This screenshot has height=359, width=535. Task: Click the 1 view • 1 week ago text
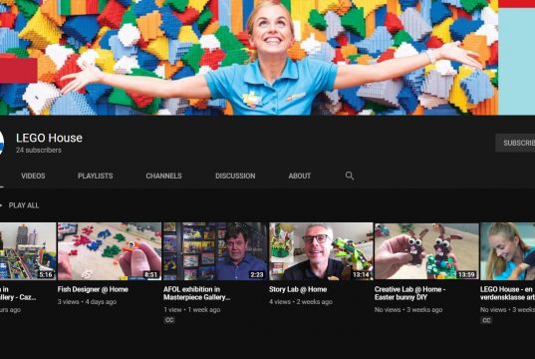point(191,310)
